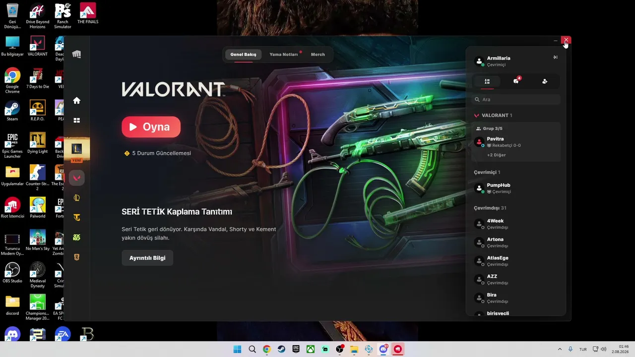This screenshot has width=635, height=357.
Task: Select online friend PumpHub
Action: (516, 188)
